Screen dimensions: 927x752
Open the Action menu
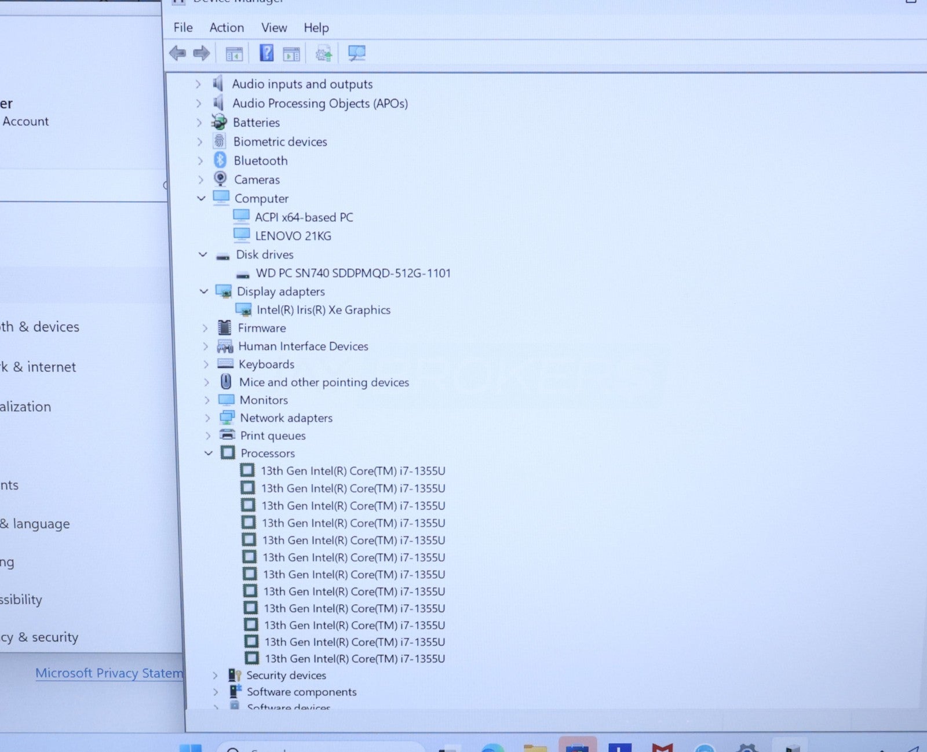coord(227,28)
